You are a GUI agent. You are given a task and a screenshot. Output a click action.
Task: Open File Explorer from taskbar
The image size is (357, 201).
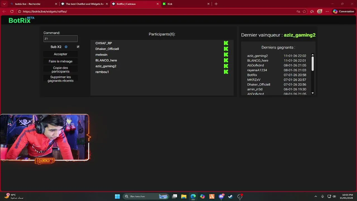pyautogui.click(x=184, y=197)
